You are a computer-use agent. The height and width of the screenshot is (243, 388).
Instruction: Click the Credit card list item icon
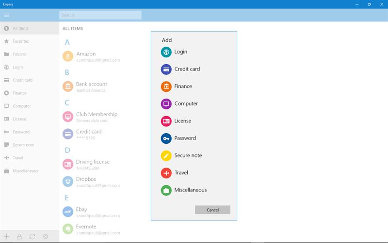(68, 134)
